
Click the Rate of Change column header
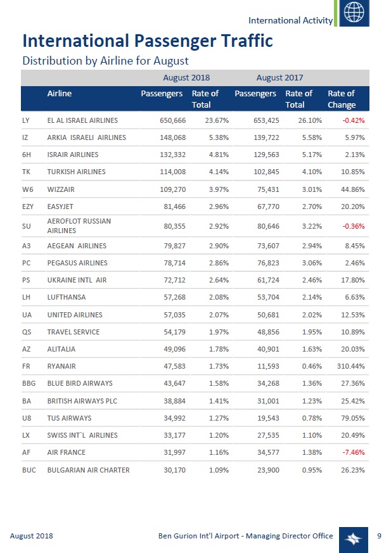click(x=341, y=99)
